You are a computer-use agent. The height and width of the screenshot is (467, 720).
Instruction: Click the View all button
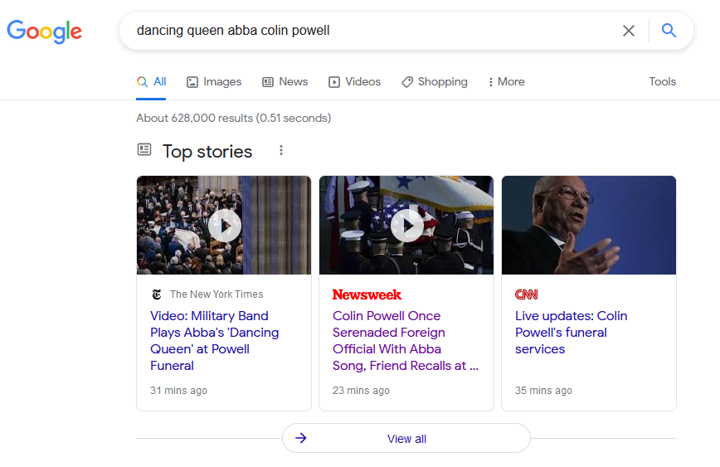pos(406,439)
